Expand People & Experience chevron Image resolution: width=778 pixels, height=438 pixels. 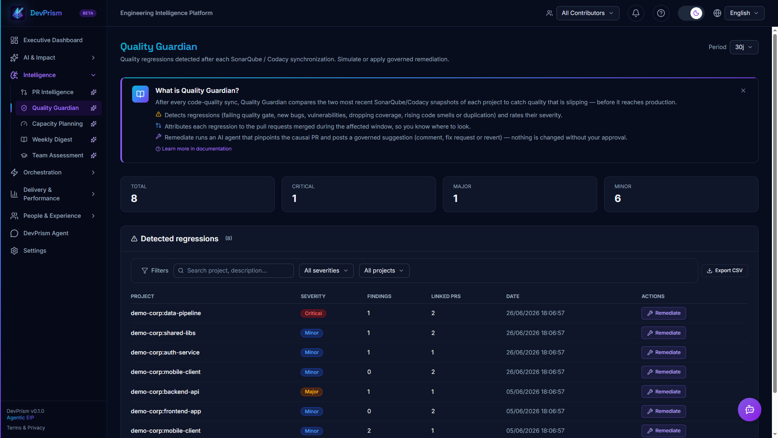[93, 216]
